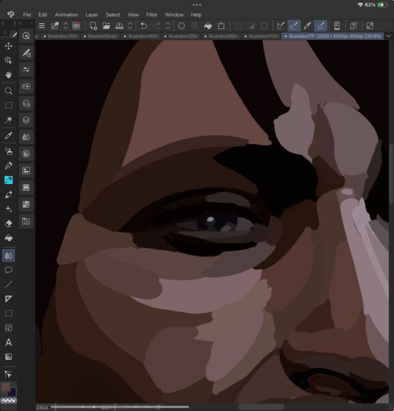Open the Clip Studio Paint support help icon
Image resolution: width=394 pixels, height=411 pixels.
tap(353, 25)
